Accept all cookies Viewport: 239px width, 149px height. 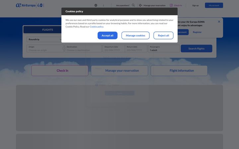point(108,35)
